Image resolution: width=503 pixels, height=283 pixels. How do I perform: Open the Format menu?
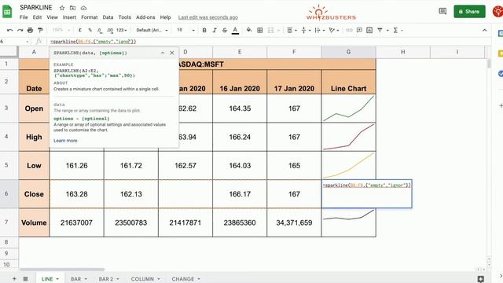click(x=89, y=17)
